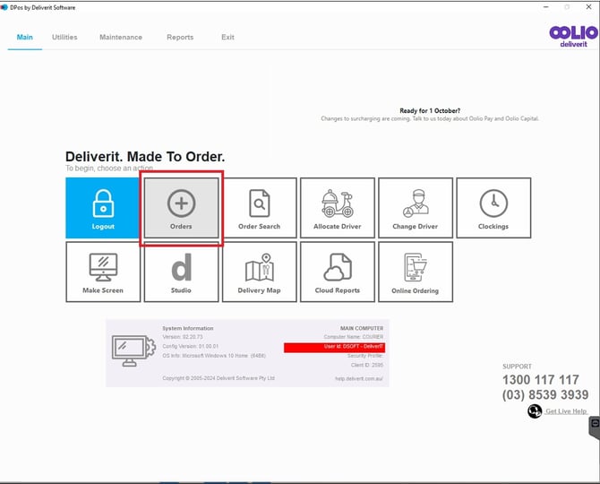Click the Exit menu item
Screen dimensions: 600x484
[x=227, y=37]
